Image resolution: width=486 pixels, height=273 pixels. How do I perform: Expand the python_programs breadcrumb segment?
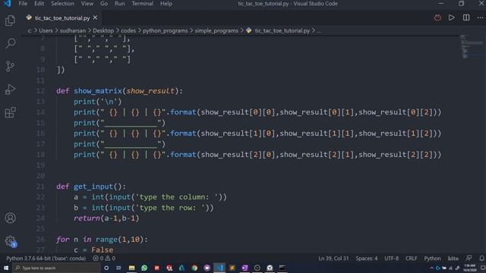click(x=166, y=30)
